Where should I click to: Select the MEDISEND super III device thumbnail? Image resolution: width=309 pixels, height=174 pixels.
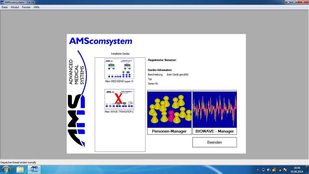119,69
